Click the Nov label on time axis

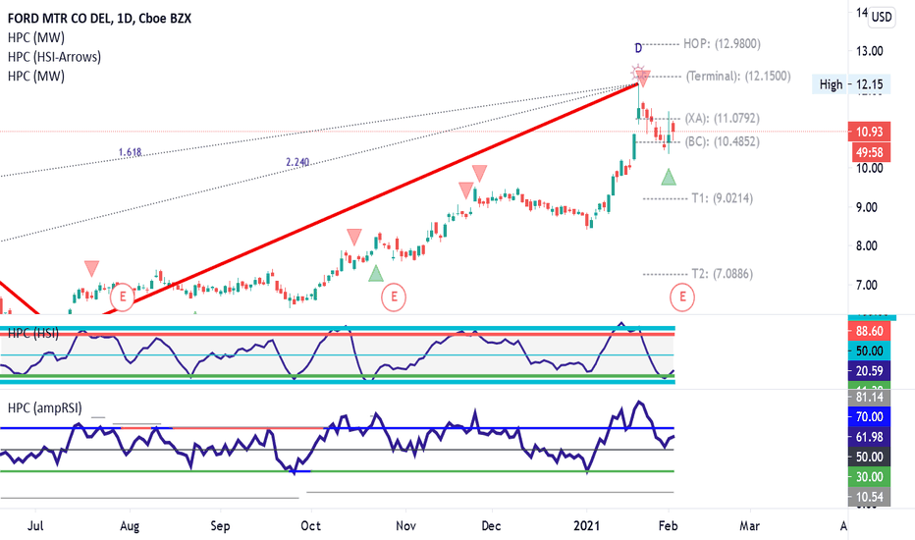point(405,526)
